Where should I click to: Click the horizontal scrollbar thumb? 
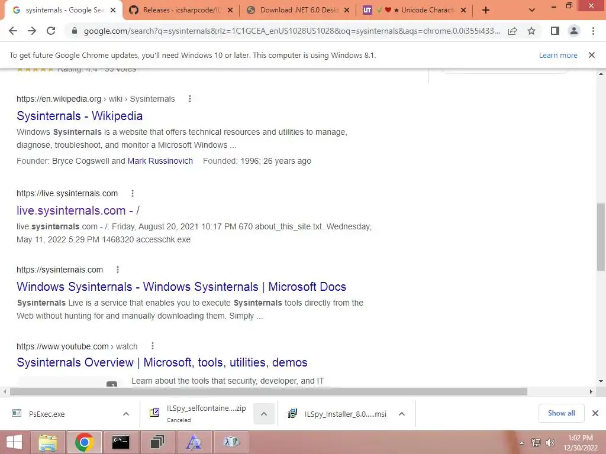(269, 391)
